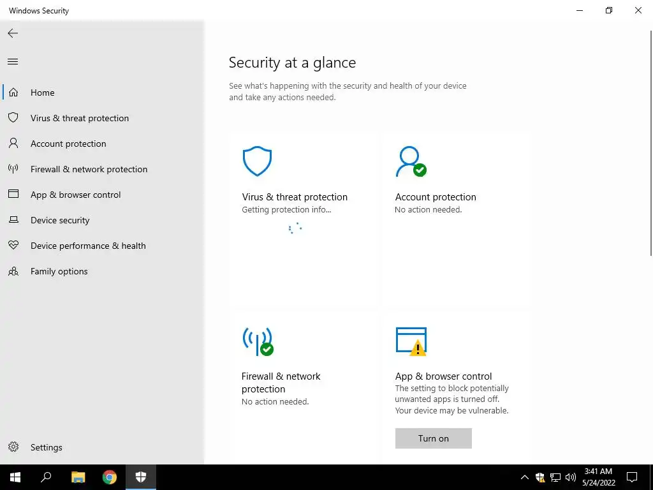This screenshot has width=653, height=490.
Task: Click the family icon beside Family options
Action: (x=13, y=271)
